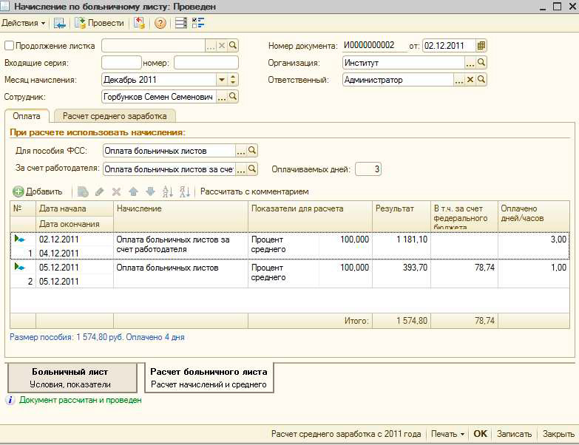The width and height of the screenshot is (579, 445).
Task: Expand the Месяц начисления dropdown
Action: [x=222, y=80]
